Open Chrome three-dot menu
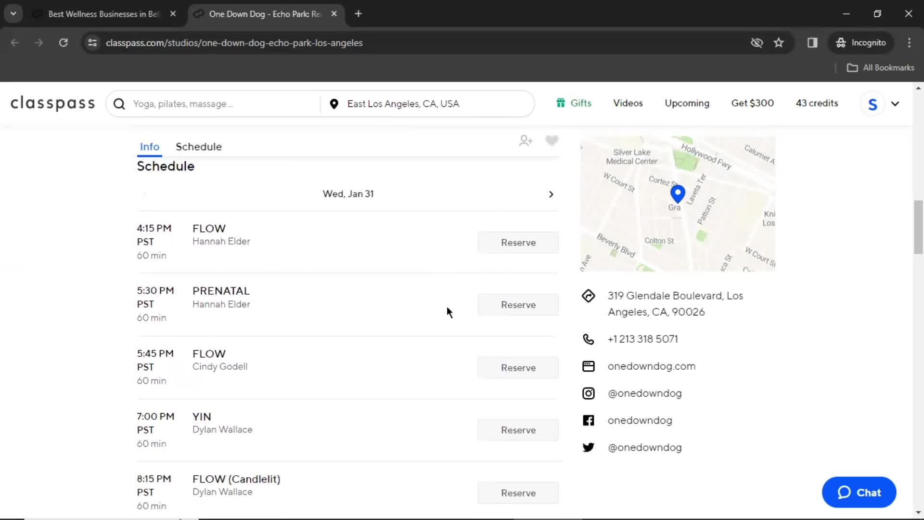This screenshot has width=924, height=520. point(909,43)
